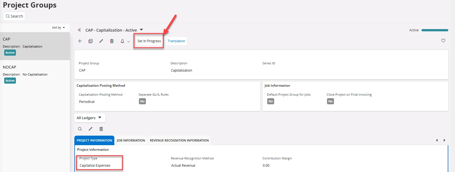Click the Active badge under CAP item
Image resolution: width=455 pixels, height=172 pixels.
[10, 53]
